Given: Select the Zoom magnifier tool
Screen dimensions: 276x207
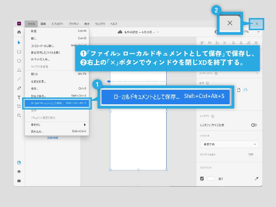Looking at the screenshot, I should 19,115.
